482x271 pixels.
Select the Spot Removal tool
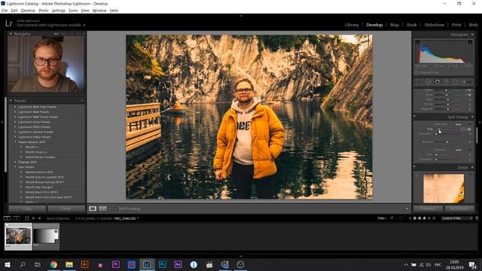click(429, 82)
